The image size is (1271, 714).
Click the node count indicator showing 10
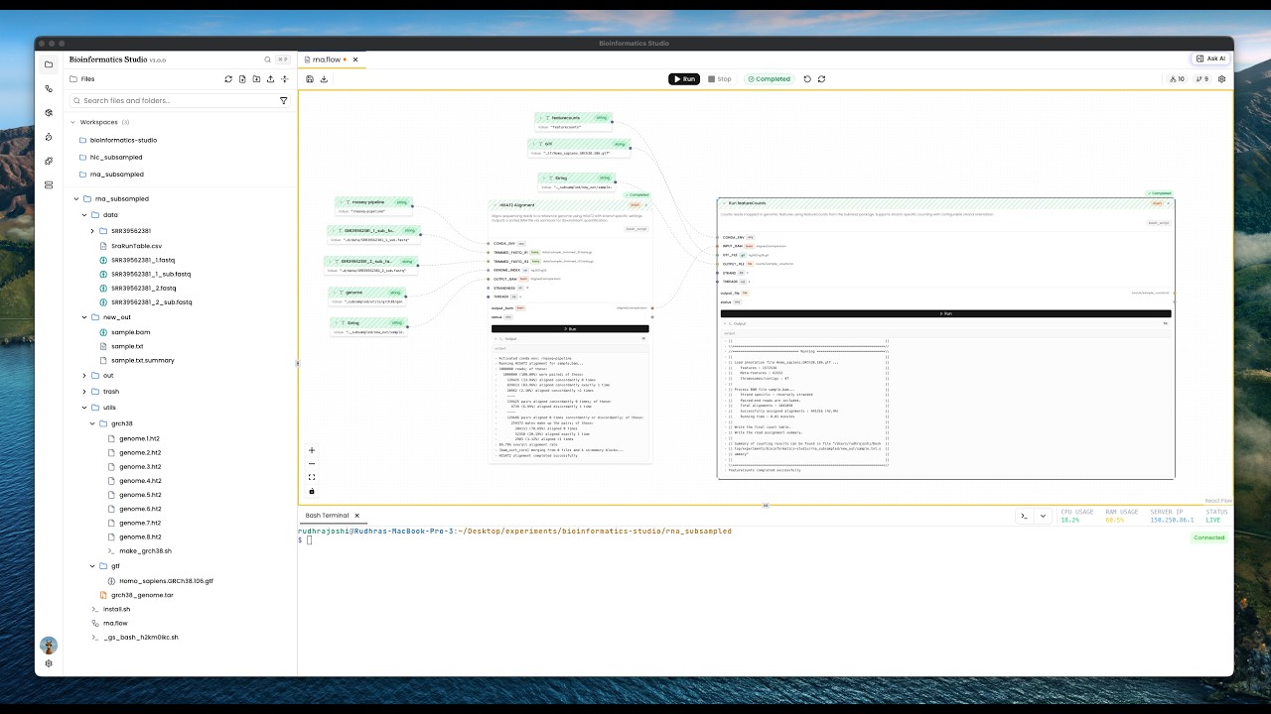coord(1177,79)
